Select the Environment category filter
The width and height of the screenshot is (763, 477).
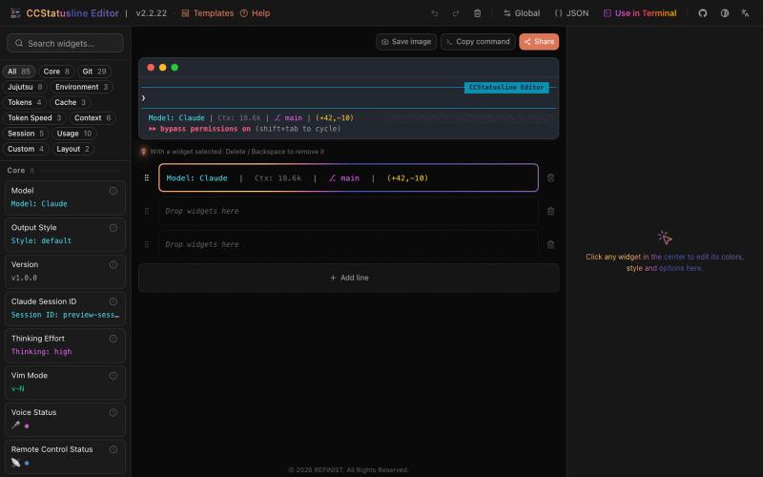pyautogui.click(x=82, y=87)
